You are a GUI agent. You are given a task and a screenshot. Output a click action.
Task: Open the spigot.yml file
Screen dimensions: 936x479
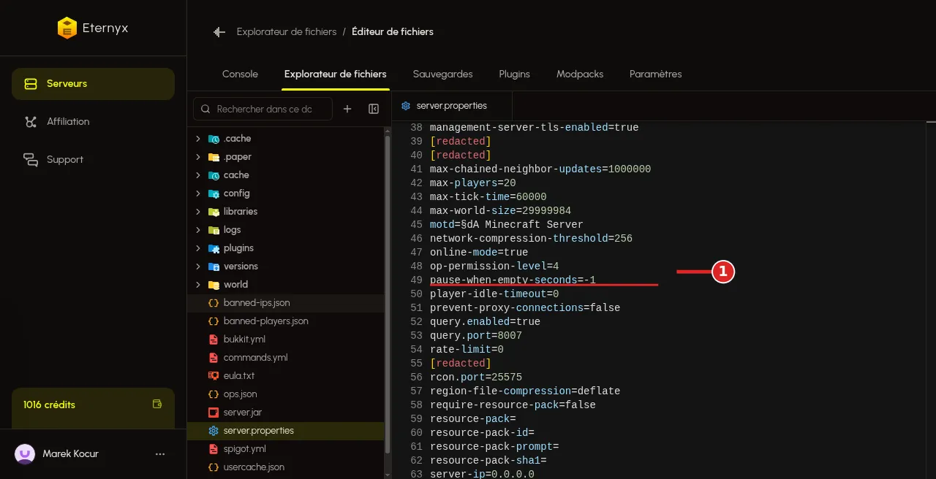pos(286,449)
